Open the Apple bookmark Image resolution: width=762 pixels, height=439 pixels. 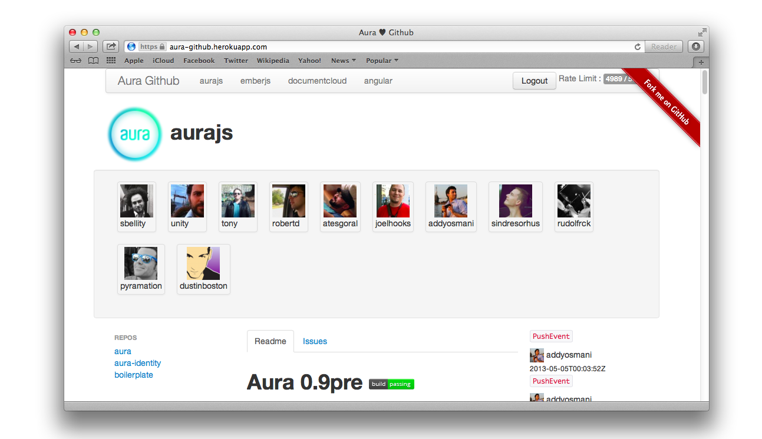coord(134,61)
